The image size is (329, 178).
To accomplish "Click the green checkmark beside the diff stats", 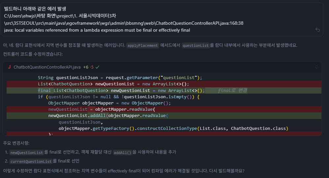I will pyautogui.click(x=98, y=67).
